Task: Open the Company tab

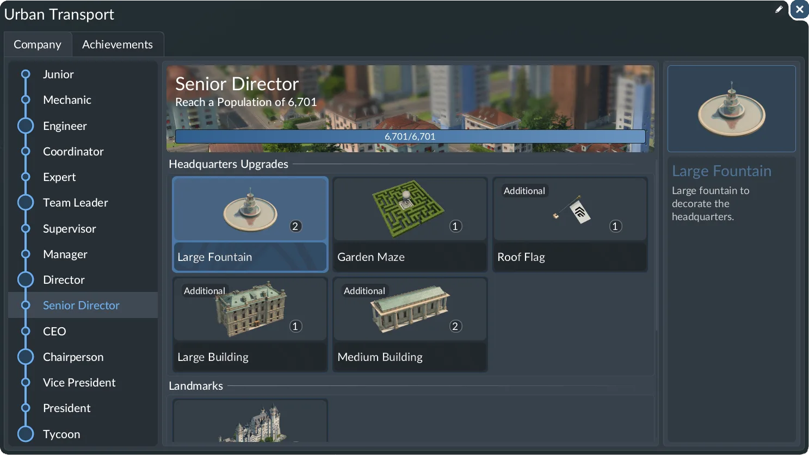Action: (38, 45)
